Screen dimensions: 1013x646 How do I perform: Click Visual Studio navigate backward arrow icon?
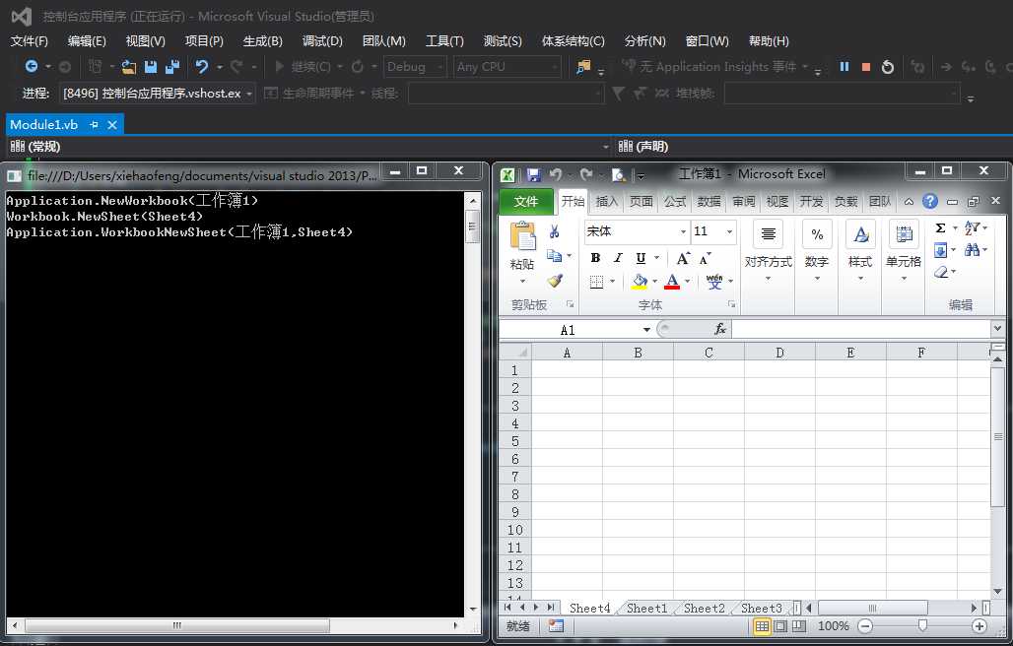(31, 66)
